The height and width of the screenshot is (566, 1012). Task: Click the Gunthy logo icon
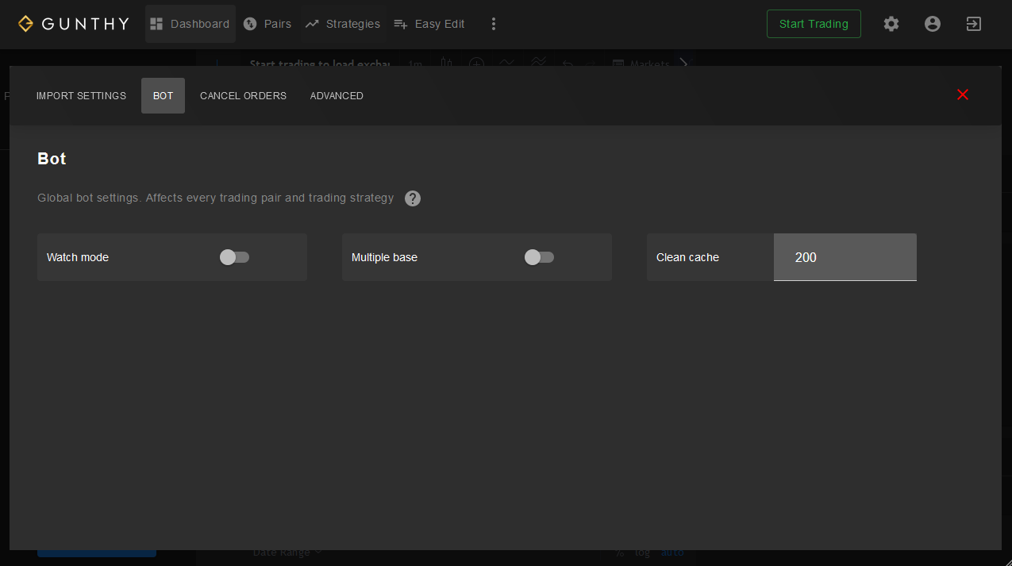pyautogui.click(x=26, y=24)
